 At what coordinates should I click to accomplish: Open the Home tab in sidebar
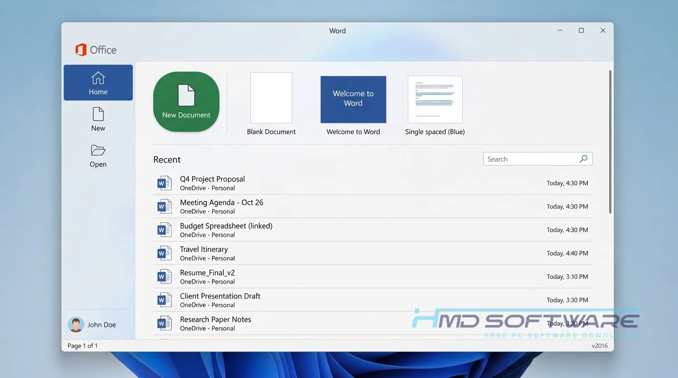(98, 83)
